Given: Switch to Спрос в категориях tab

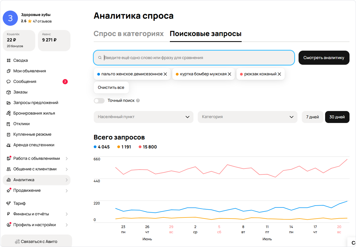Looking at the screenshot, I should click(x=129, y=34).
